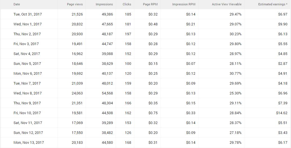Screen dimensions: 291x148
Task: Sort by Page views column header
Action: (75, 4)
